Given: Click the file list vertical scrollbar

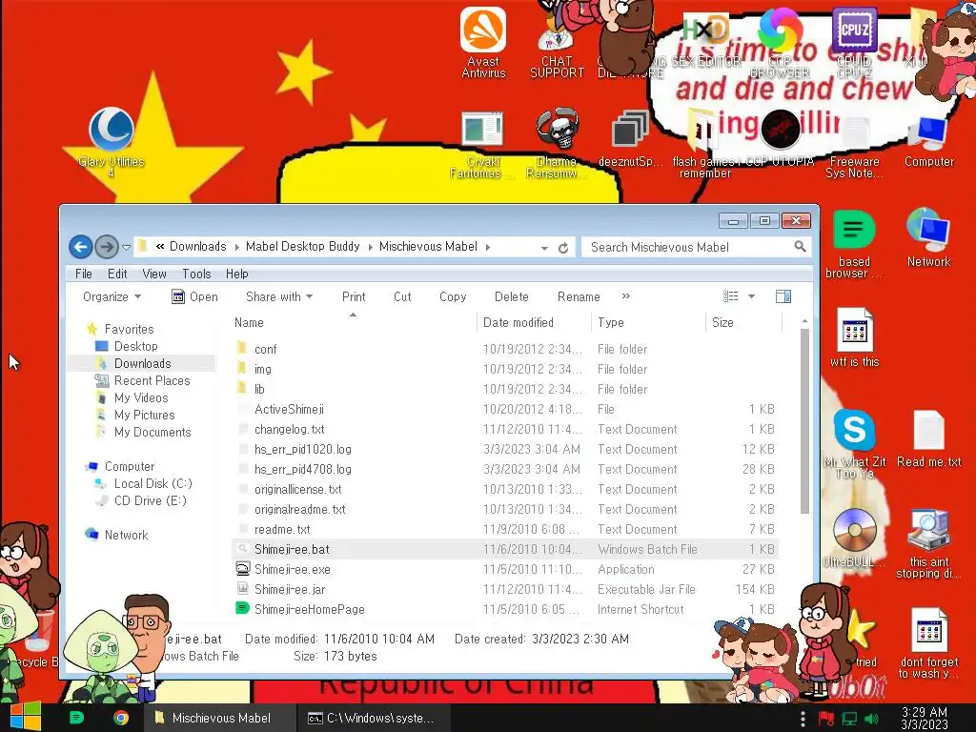Looking at the screenshot, I should click(x=804, y=420).
